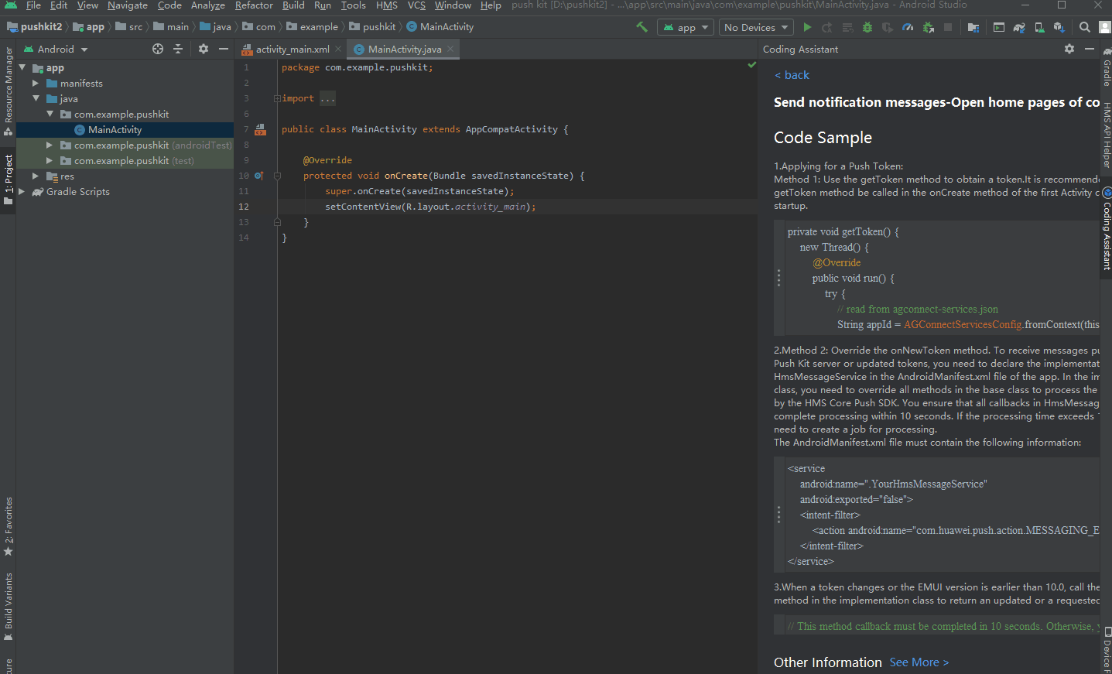Open Search Everywhere magnifier icon
This screenshot has height=674, width=1112.
1085,26
